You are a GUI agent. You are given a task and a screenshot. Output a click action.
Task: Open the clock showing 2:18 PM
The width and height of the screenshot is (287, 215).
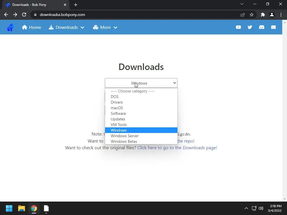(275, 208)
